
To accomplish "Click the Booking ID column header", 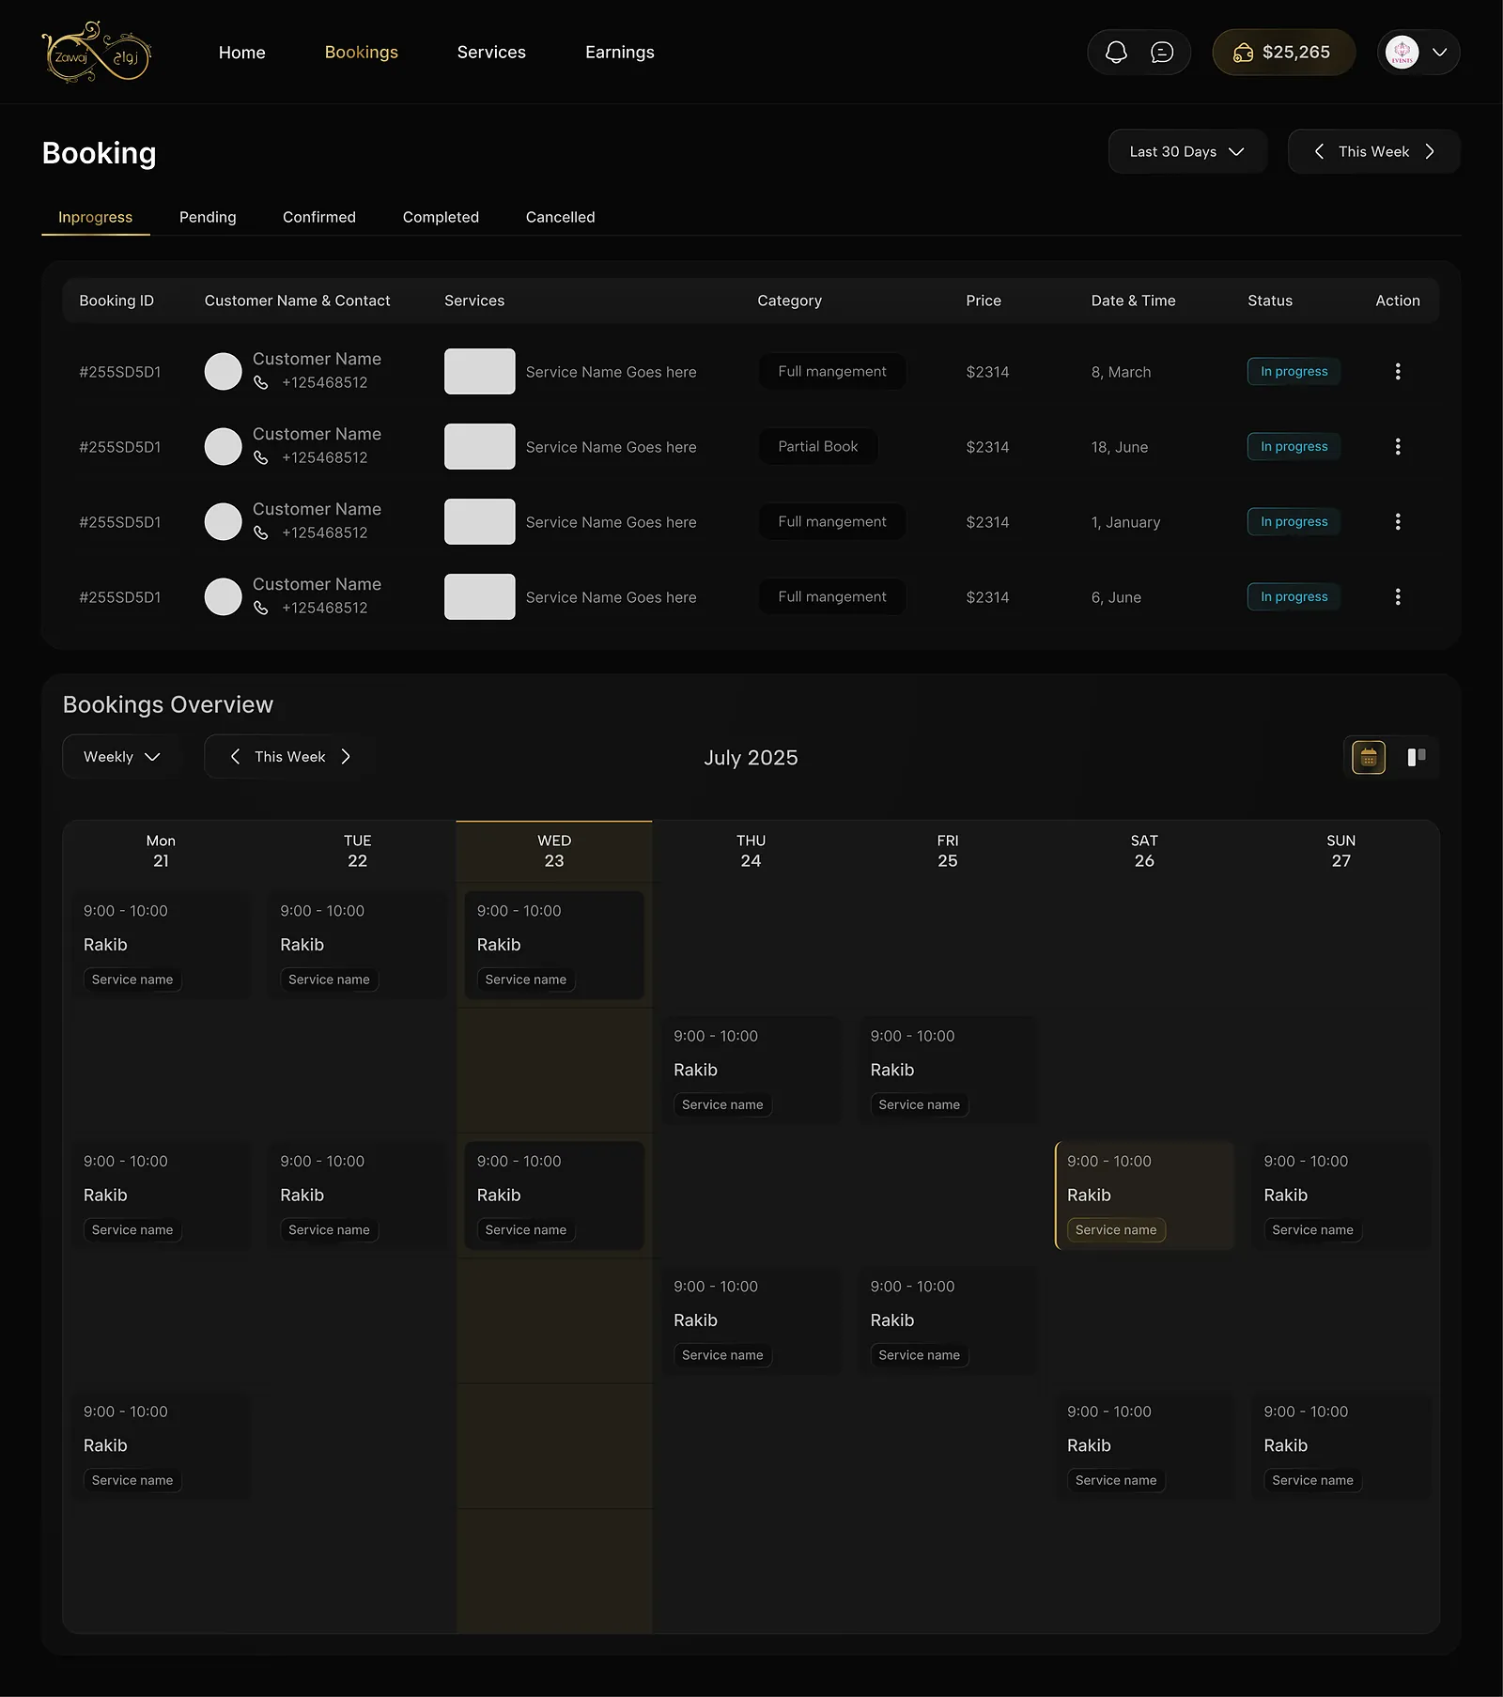I will [x=116, y=301].
